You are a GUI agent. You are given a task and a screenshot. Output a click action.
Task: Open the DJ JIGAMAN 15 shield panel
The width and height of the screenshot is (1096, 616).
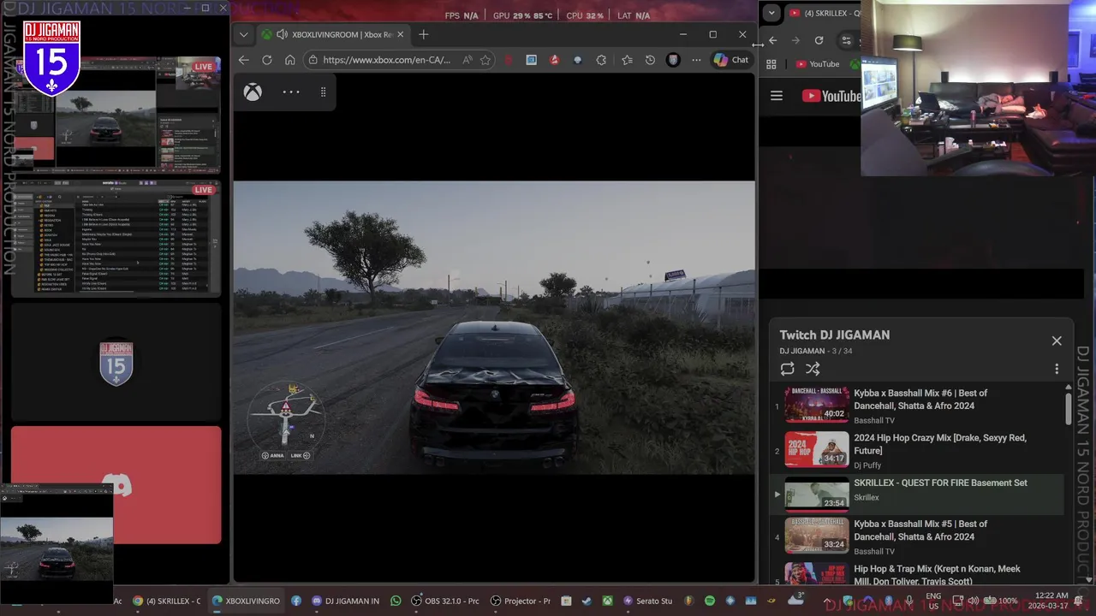[116, 362]
